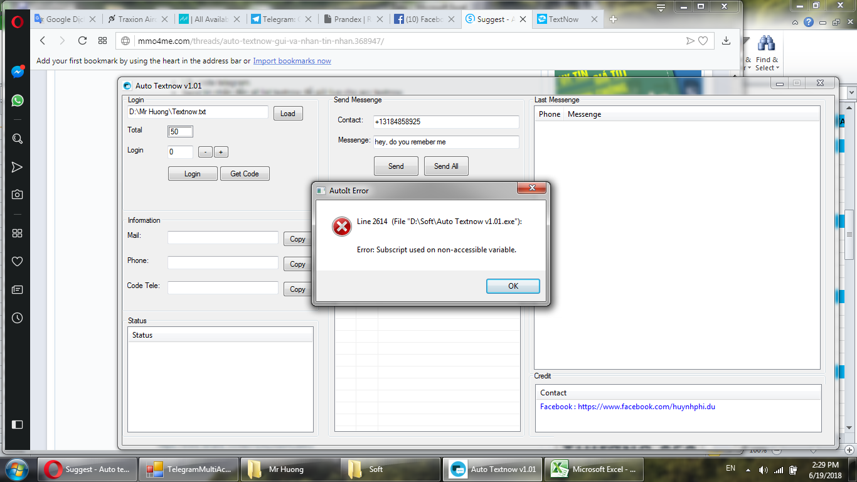Open the tab menu icon above tab bar

pyautogui.click(x=661, y=7)
